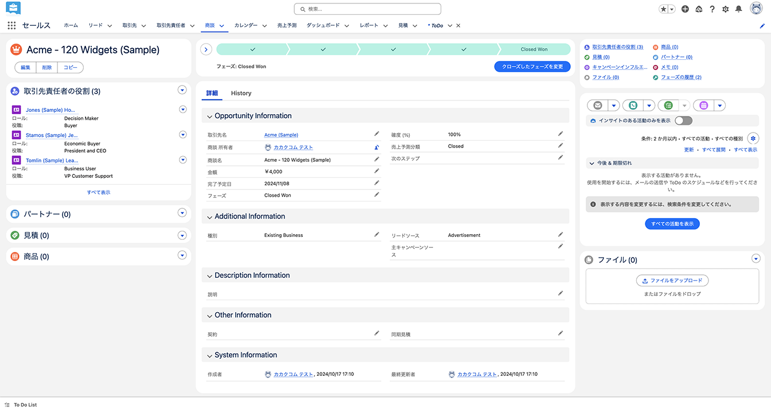Edit 種別 field pencil icon

point(377,235)
